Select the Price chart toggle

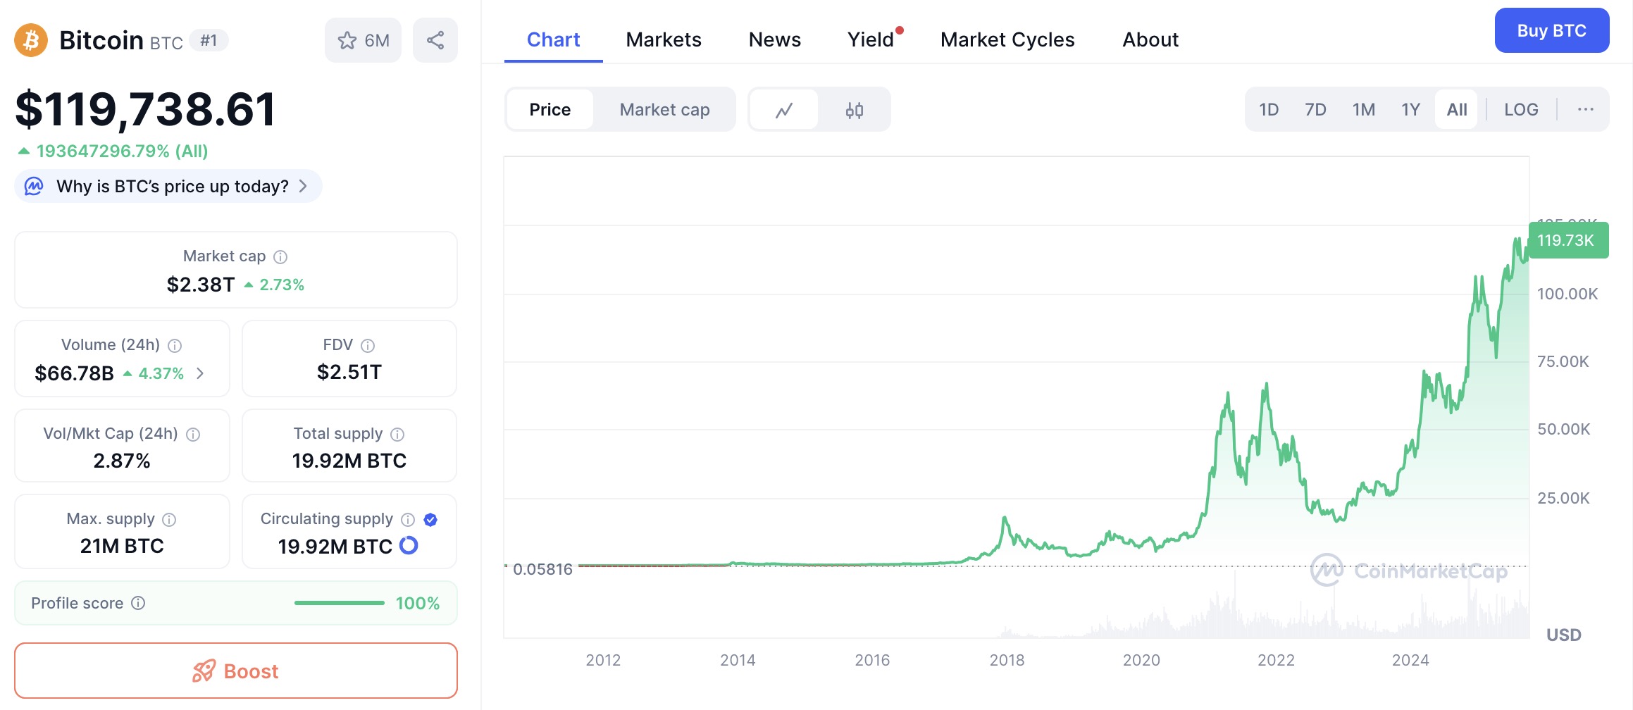click(549, 110)
